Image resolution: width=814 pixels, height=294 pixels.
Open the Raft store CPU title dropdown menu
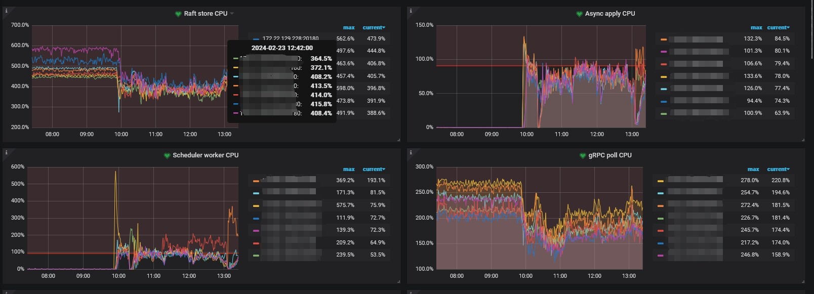[232, 14]
